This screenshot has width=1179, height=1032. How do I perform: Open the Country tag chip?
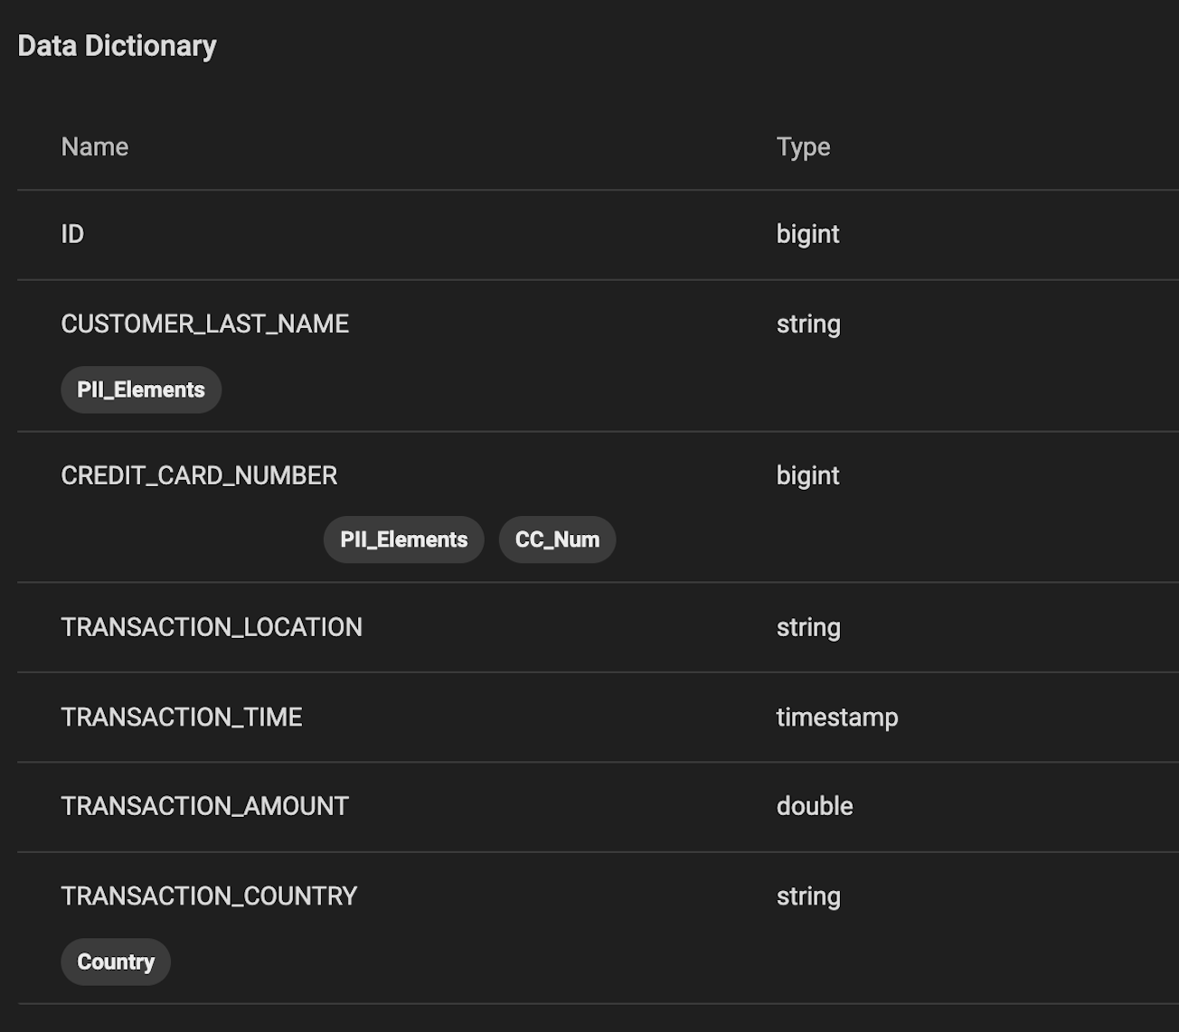116,962
